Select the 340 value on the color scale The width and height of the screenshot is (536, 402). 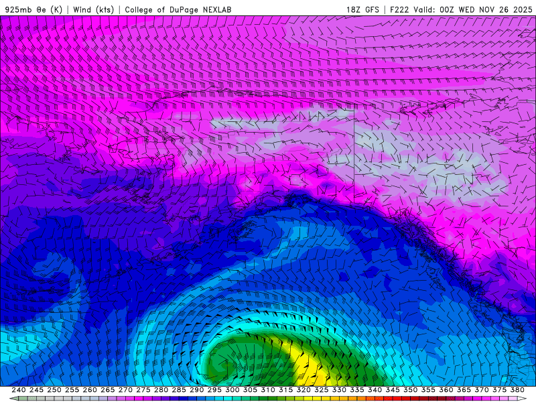(x=375, y=390)
